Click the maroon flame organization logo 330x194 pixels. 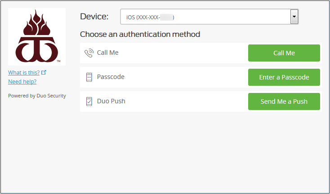point(37,36)
